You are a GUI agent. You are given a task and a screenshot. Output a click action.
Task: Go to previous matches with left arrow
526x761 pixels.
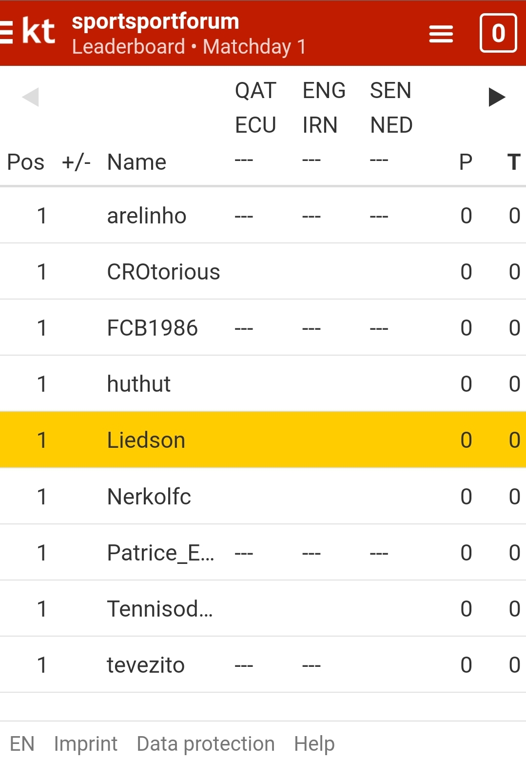(x=30, y=97)
